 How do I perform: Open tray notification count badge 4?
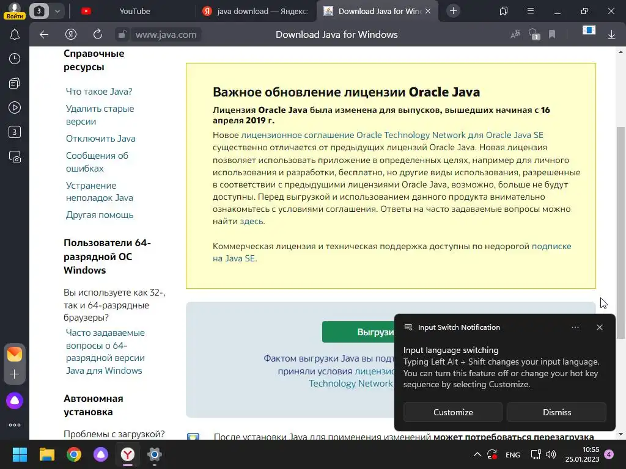coord(609,454)
